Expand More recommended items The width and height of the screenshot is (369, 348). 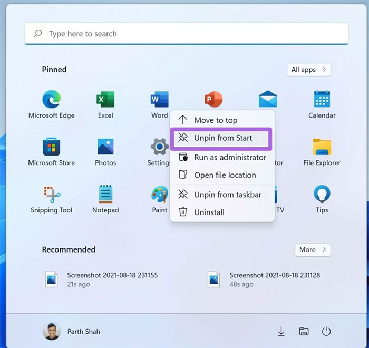[313, 249]
